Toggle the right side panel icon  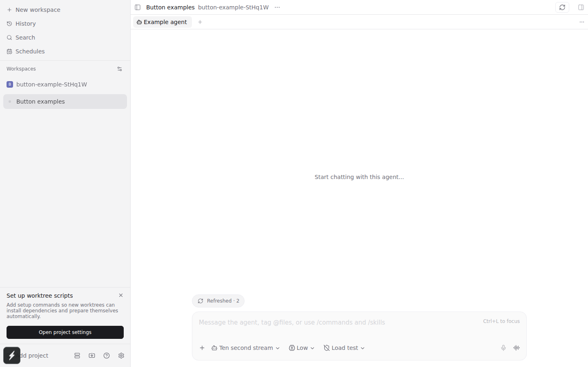(581, 7)
